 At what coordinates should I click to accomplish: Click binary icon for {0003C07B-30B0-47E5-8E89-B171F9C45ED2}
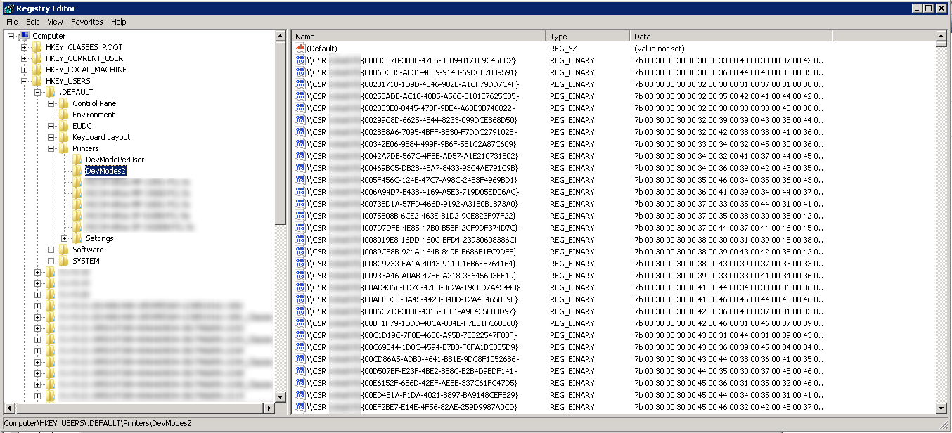[x=300, y=60]
